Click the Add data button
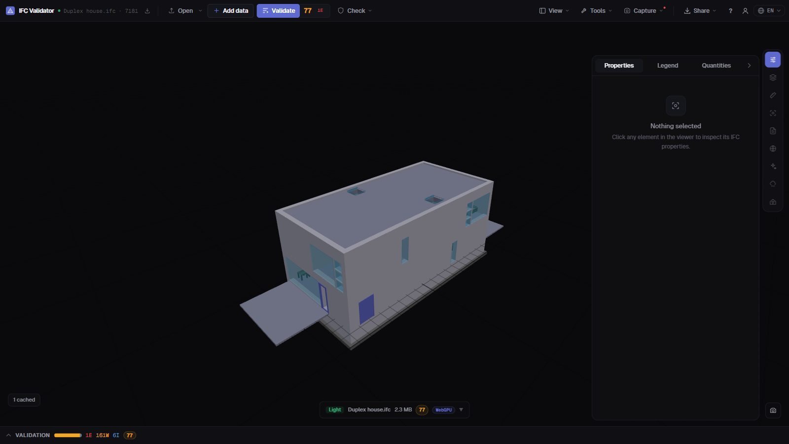This screenshot has width=789, height=444. [231, 11]
